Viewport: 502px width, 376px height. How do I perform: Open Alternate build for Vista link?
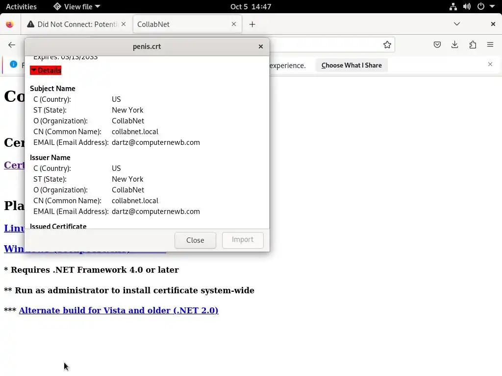click(x=119, y=310)
